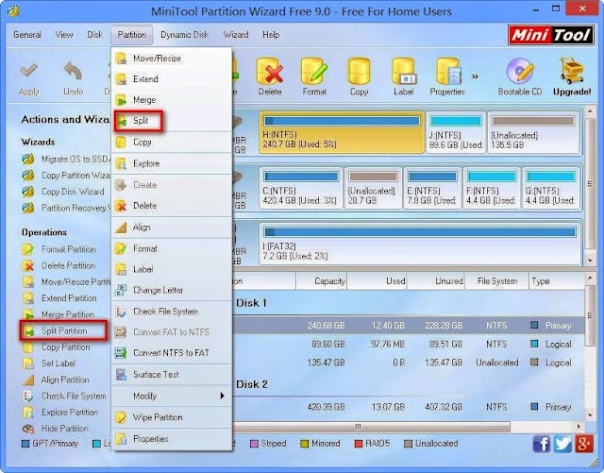604x473 pixels.
Task: Click the Capacity column header
Action: click(x=322, y=281)
